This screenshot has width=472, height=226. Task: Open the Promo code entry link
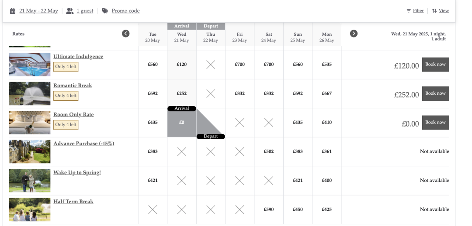(x=125, y=11)
